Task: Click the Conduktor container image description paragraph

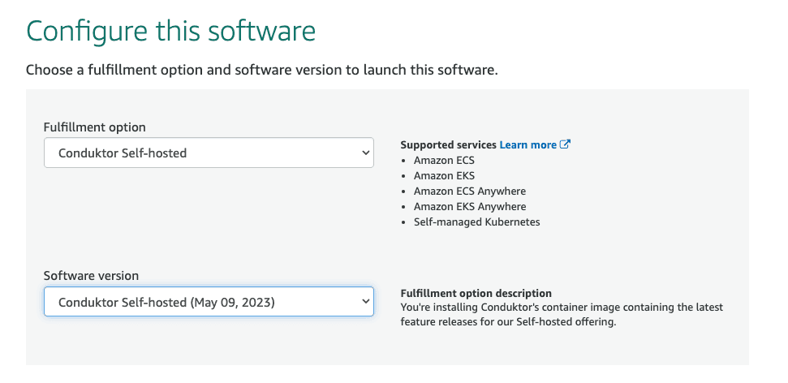Action: [x=562, y=315]
